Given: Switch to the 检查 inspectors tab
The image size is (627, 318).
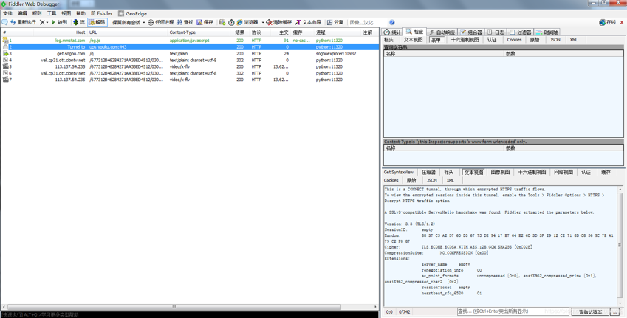Looking at the screenshot, I should pos(414,32).
